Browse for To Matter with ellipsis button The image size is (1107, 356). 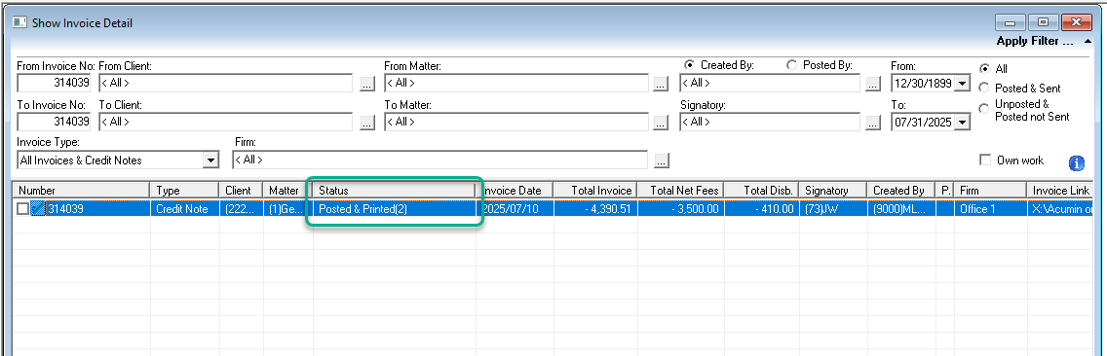660,123
